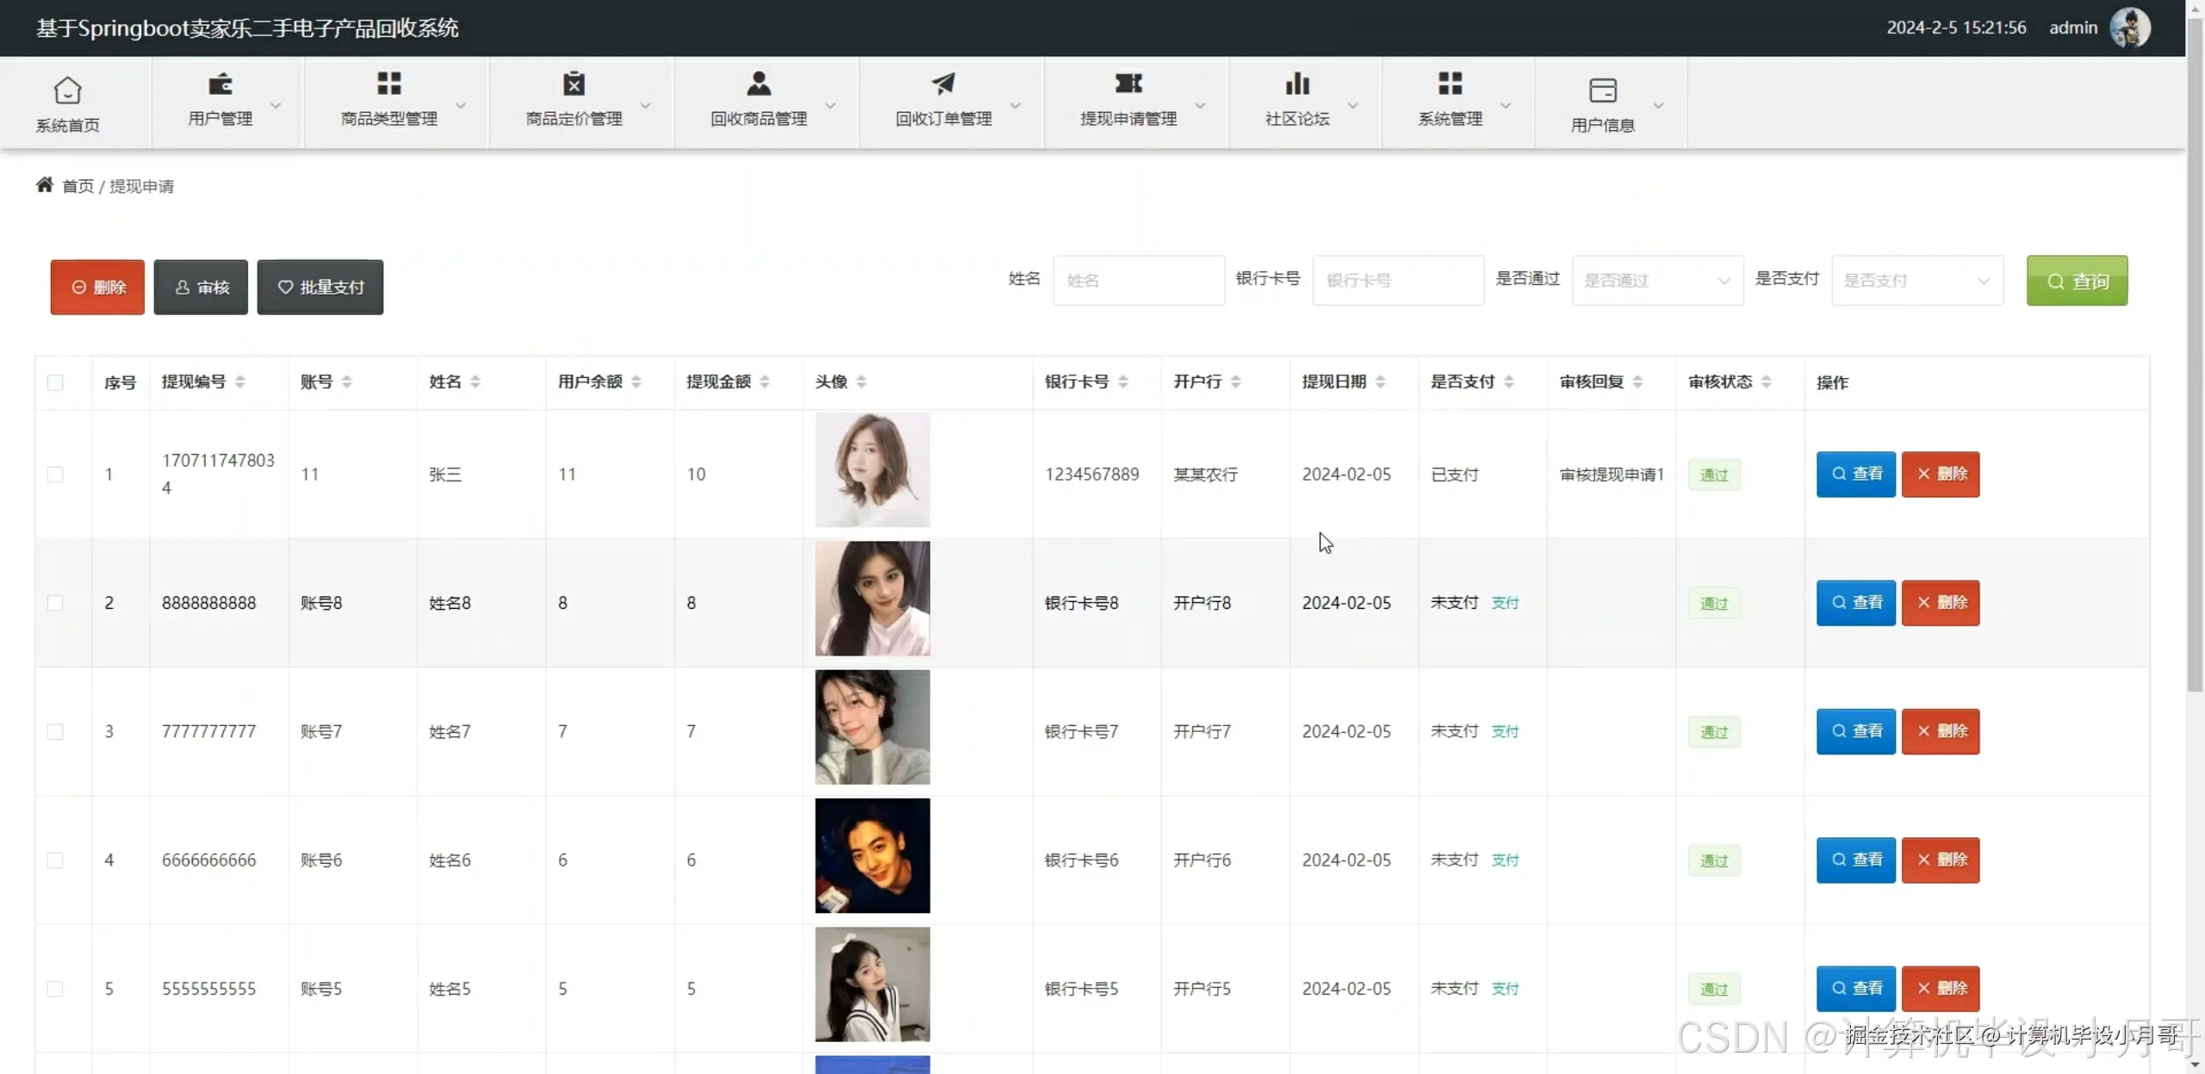Sort by 提现金额 column arrows
The width and height of the screenshot is (2205, 1074).
[x=765, y=382]
